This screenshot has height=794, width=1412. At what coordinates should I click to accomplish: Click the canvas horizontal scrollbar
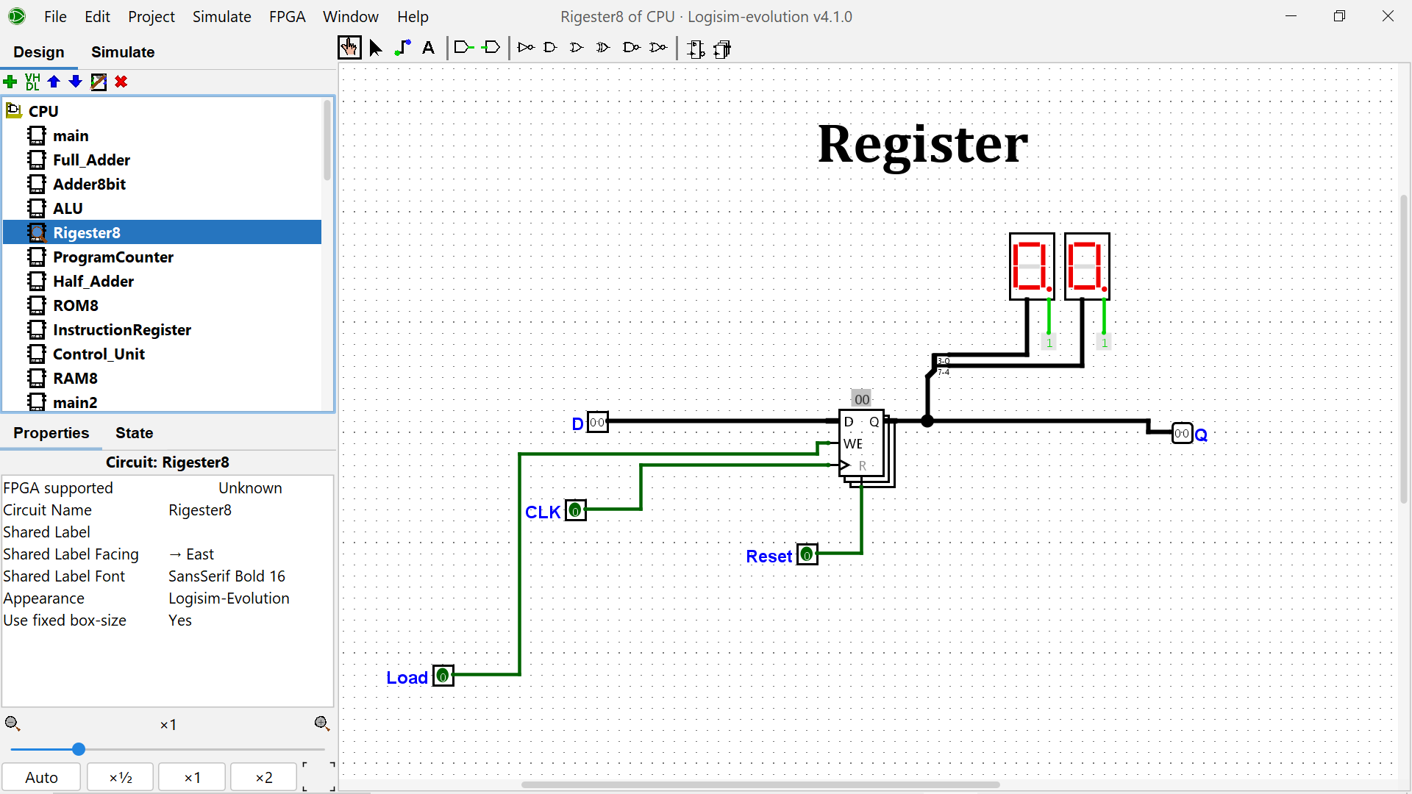pyautogui.click(x=760, y=784)
